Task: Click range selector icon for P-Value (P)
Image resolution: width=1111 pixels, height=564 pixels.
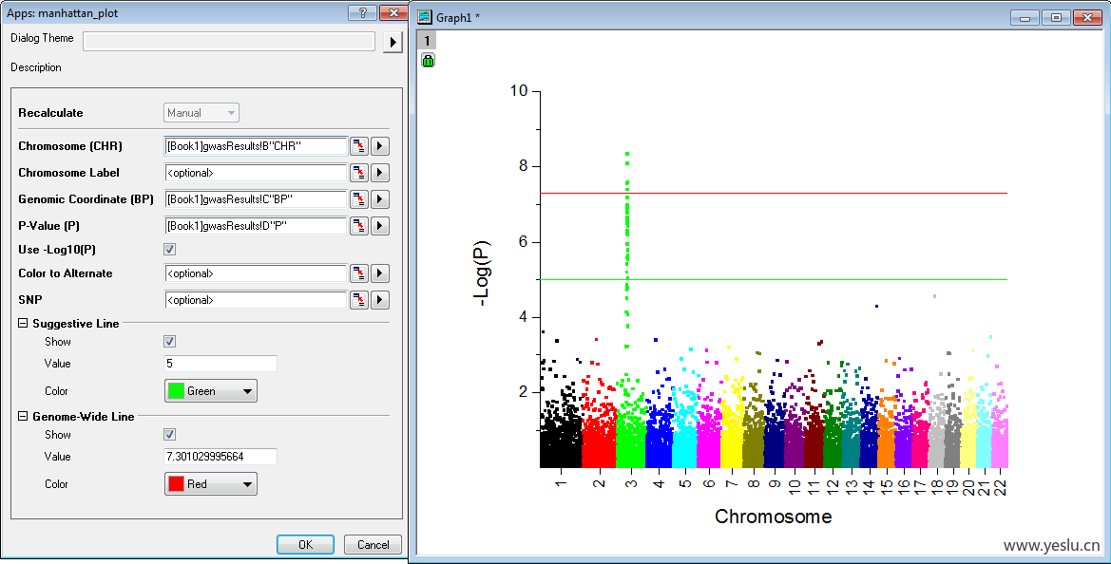Action: [359, 226]
